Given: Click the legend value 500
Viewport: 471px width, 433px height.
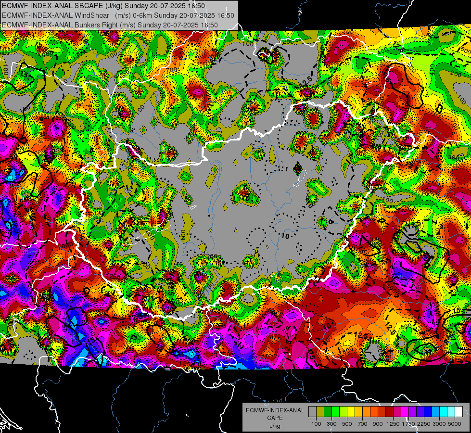Looking at the screenshot, I should click(x=347, y=424).
